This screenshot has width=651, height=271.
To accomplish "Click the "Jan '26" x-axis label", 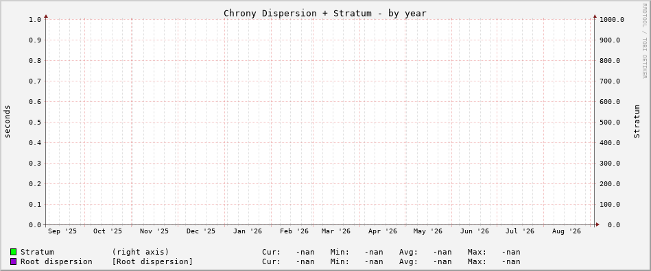I will [248, 231].
